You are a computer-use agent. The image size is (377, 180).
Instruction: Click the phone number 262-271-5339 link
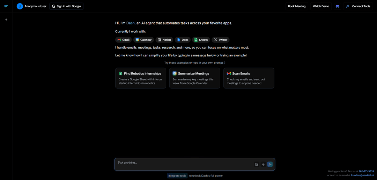pos(366,171)
